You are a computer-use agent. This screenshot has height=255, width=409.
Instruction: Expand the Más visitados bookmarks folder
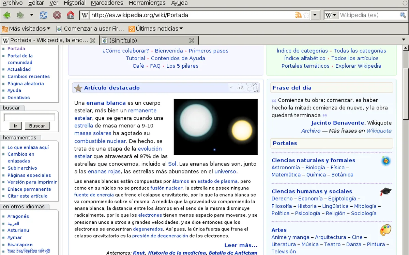click(x=26, y=29)
